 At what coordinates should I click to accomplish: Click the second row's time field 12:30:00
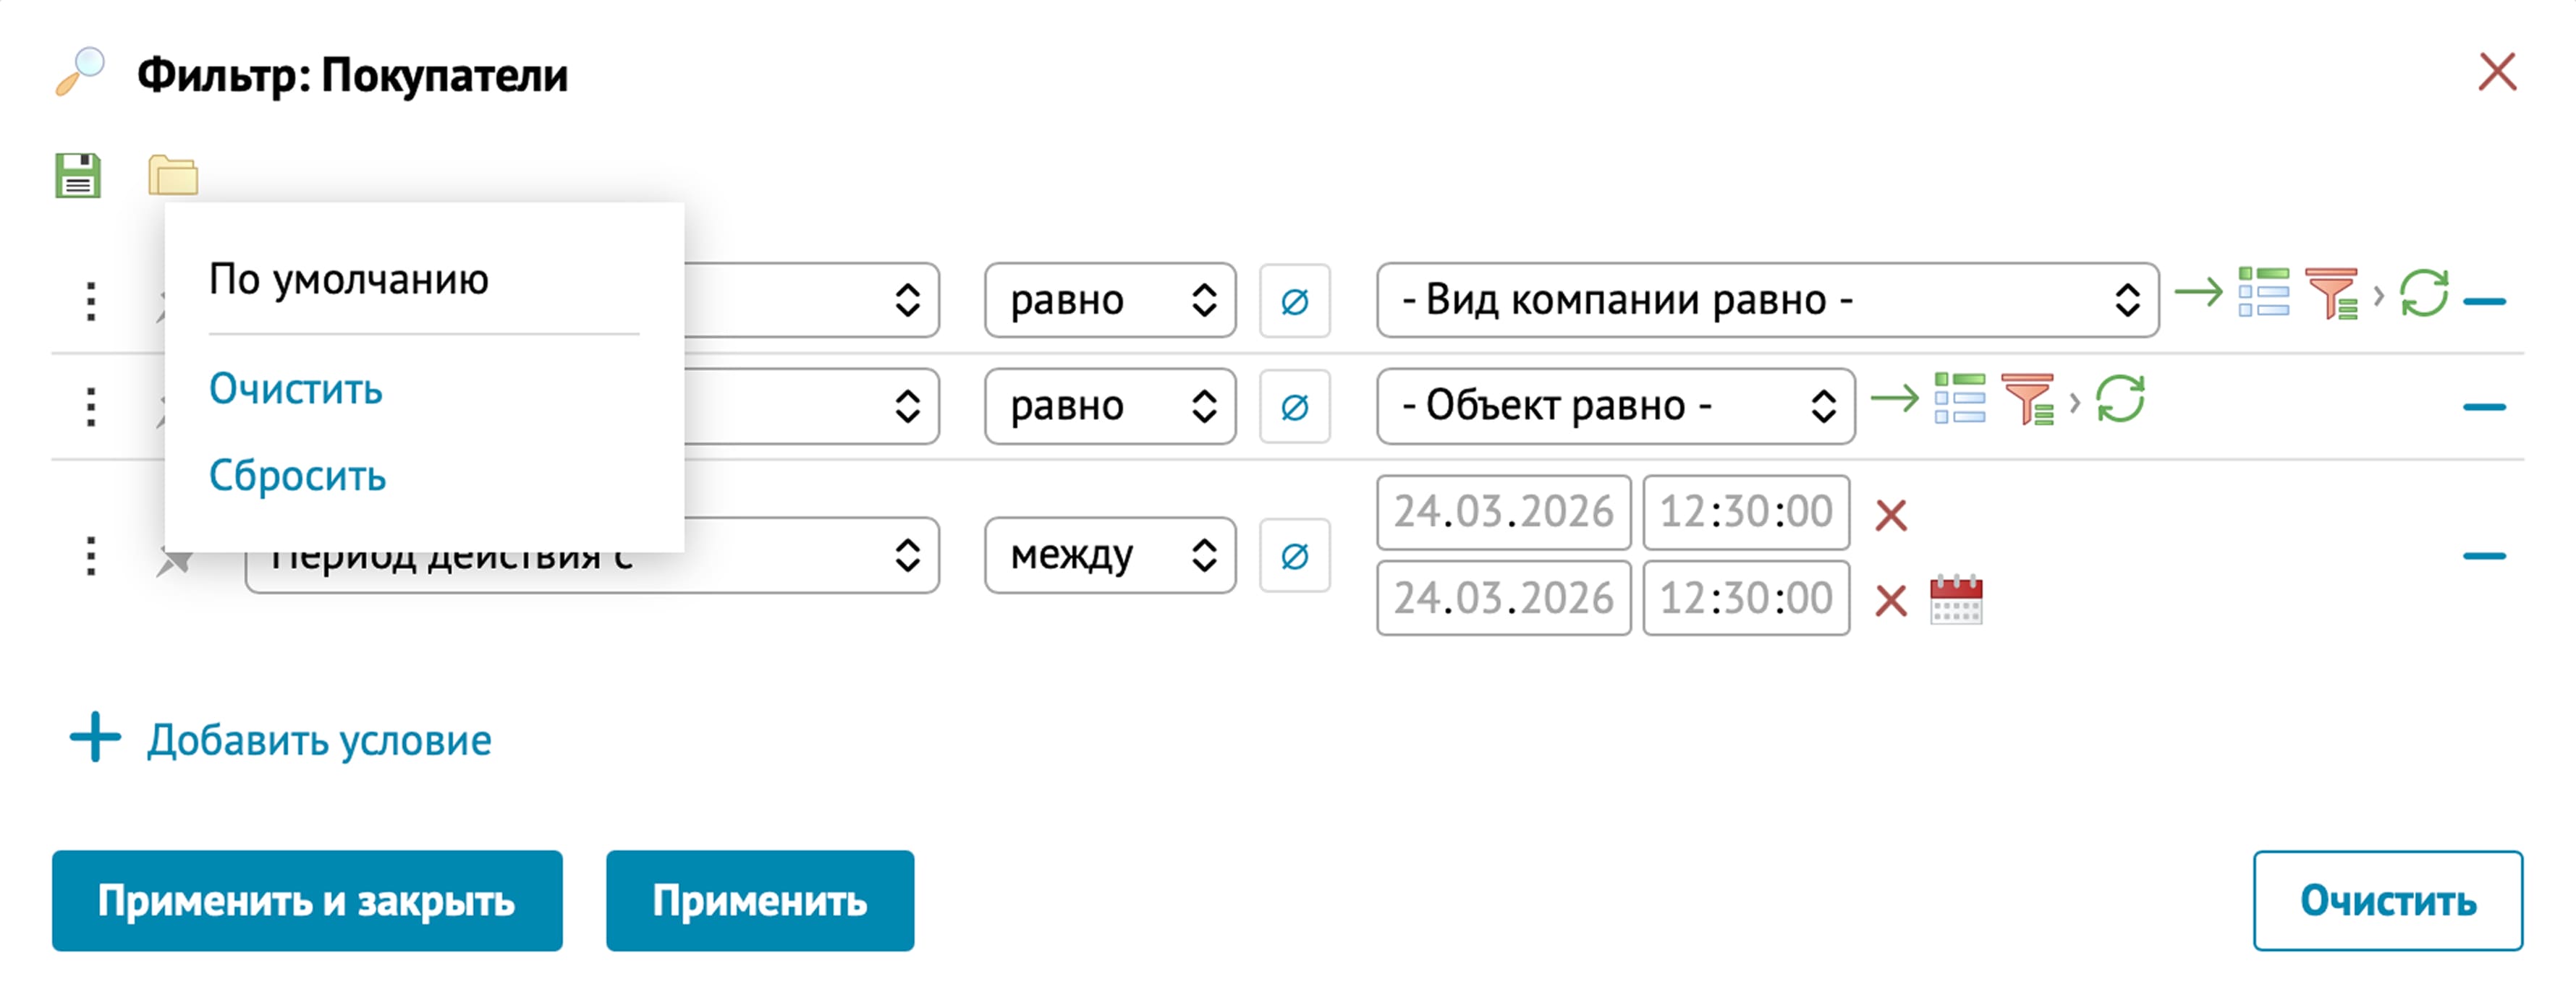[x=1745, y=599]
